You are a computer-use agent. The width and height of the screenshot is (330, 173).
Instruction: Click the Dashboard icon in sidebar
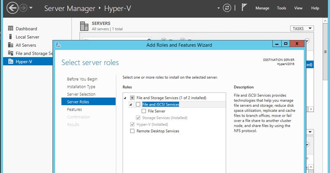point(11,28)
